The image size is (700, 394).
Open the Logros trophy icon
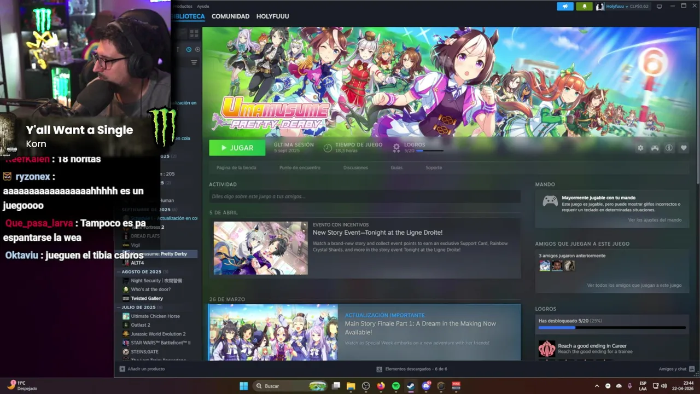tap(397, 147)
